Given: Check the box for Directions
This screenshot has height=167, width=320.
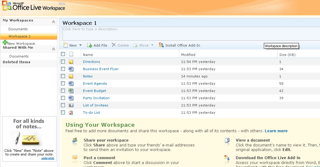Looking at the screenshot, I should click(63, 61).
